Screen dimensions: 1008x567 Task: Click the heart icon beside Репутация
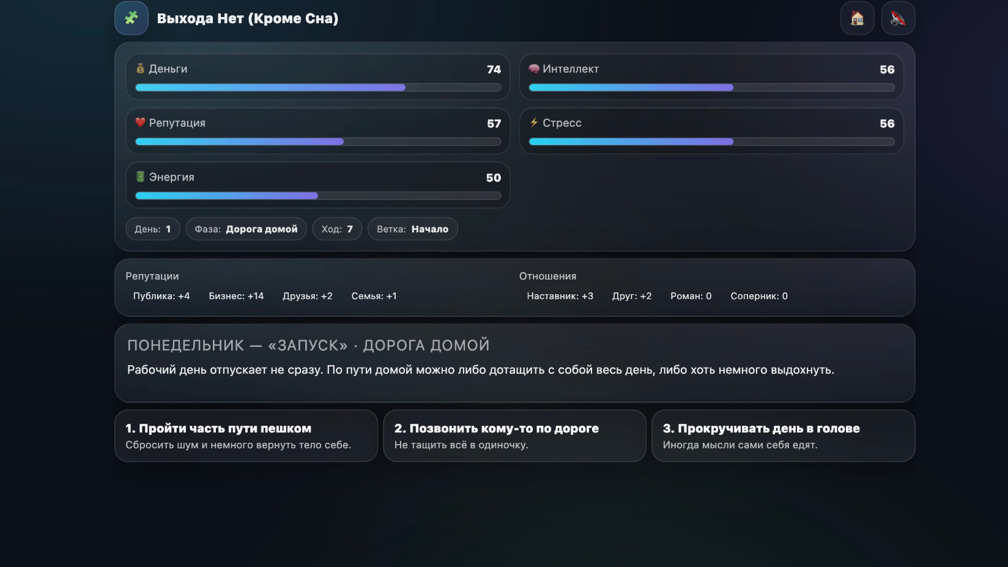[x=139, y=122]
